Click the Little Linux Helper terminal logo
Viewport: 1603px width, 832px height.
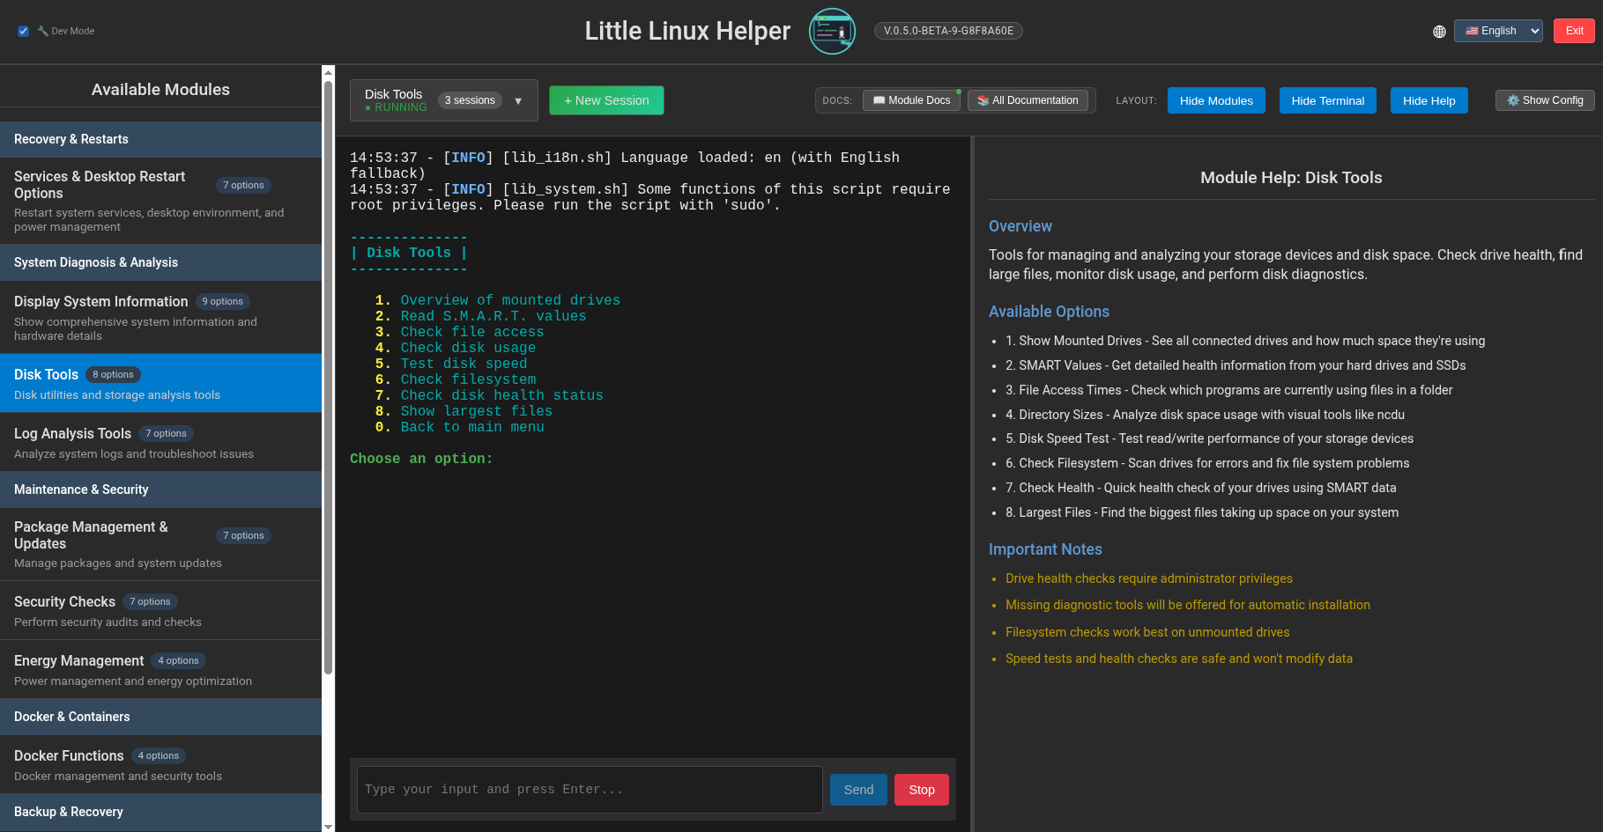pyautogui.click(x=832, y=31)
